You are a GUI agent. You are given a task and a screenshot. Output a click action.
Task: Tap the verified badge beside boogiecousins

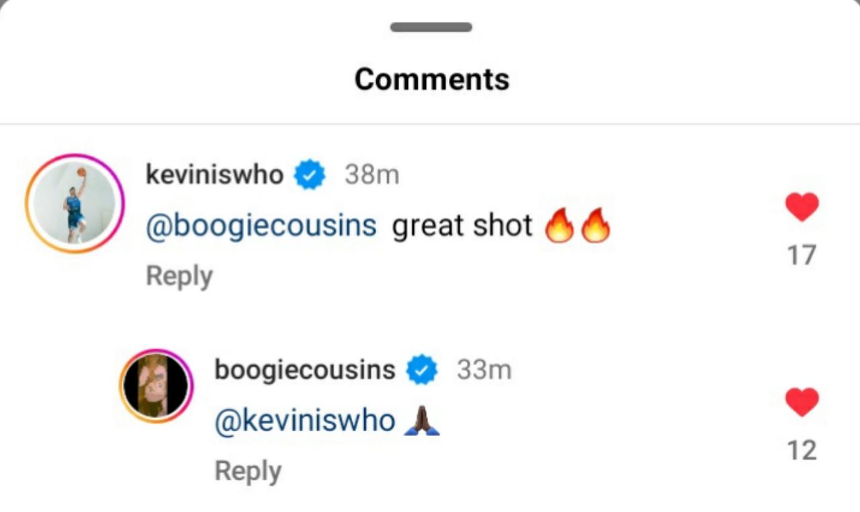(422, 370)
